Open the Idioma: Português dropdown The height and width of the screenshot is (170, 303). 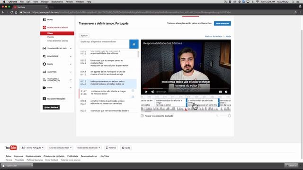coord(33,148)
